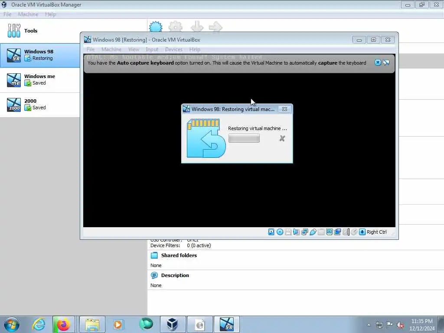Screen dimensions: 444x333
Task: Click the recording indicator icon in status bar
Action: tap(337, 232)
